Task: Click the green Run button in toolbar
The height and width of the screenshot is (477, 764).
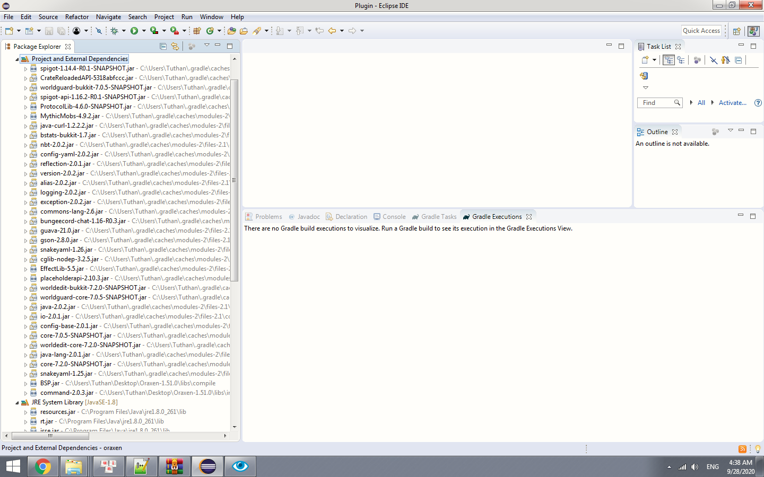Action: 134,31
